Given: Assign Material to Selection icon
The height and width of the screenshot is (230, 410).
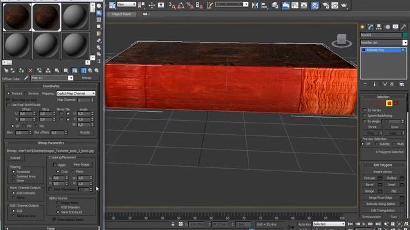Looking at the screenshot, I should [x=21, y=70].
